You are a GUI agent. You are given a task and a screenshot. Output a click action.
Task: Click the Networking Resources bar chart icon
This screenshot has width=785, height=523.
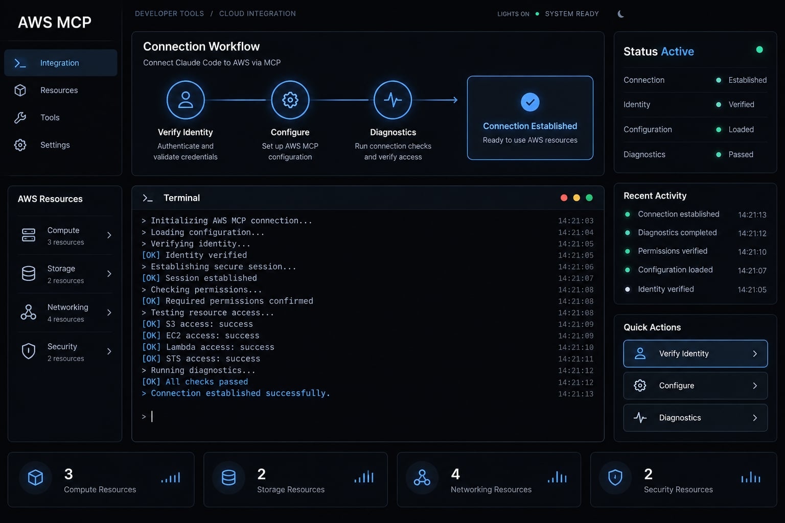pos(557,478)
